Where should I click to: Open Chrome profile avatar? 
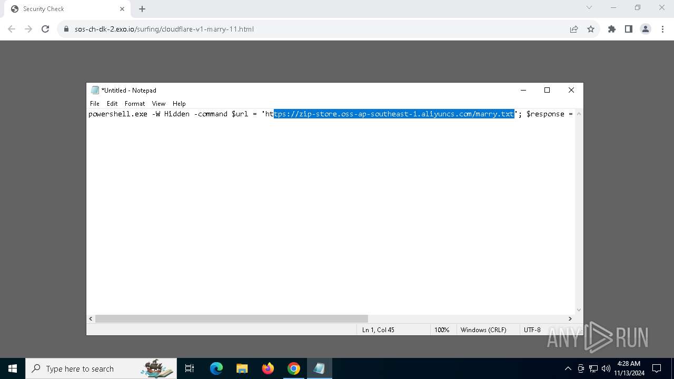(x=646, y=29)
